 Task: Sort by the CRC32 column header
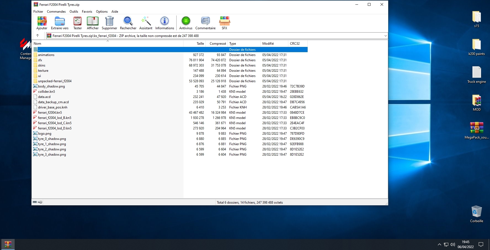[298, 44]
